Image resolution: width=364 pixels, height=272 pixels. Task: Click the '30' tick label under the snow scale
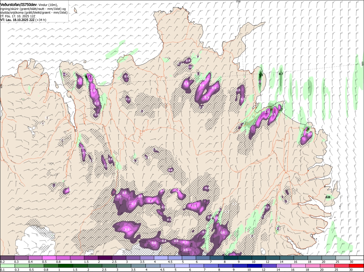point(351,262)
